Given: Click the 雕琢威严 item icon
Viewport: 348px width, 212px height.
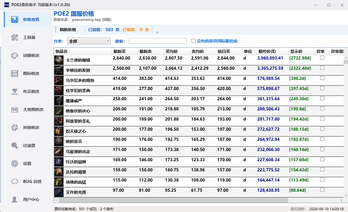Looking at the screenshot, I should click(x=59, y=101).
